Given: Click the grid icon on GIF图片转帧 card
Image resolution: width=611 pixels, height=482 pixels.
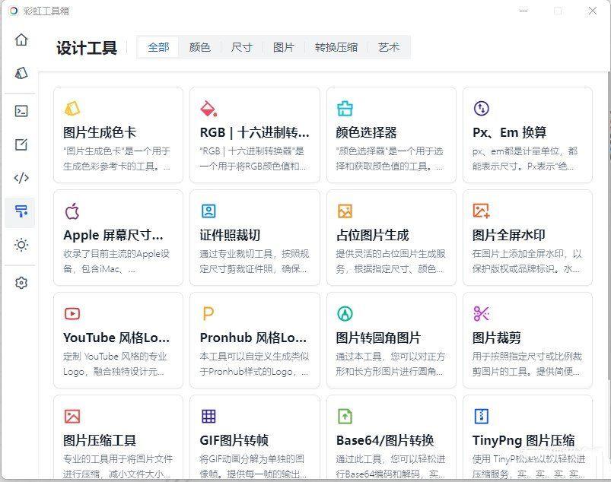Looking at the screenshot, I should coord(208,415).
